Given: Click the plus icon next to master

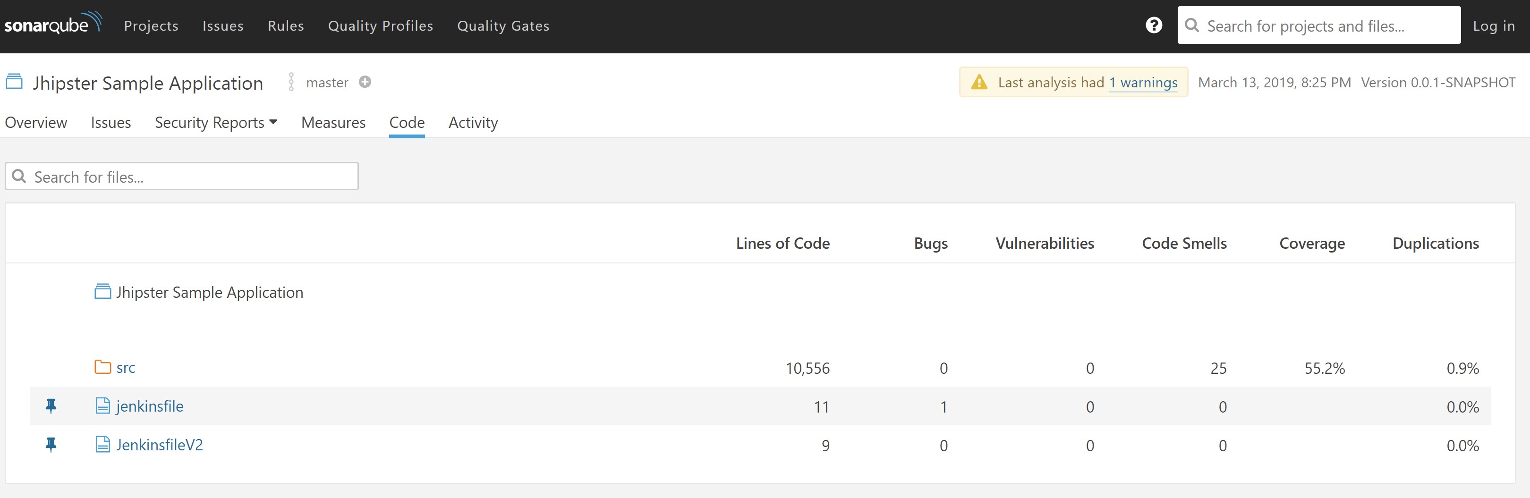Looking at the screenshot, I should (365, 82).
